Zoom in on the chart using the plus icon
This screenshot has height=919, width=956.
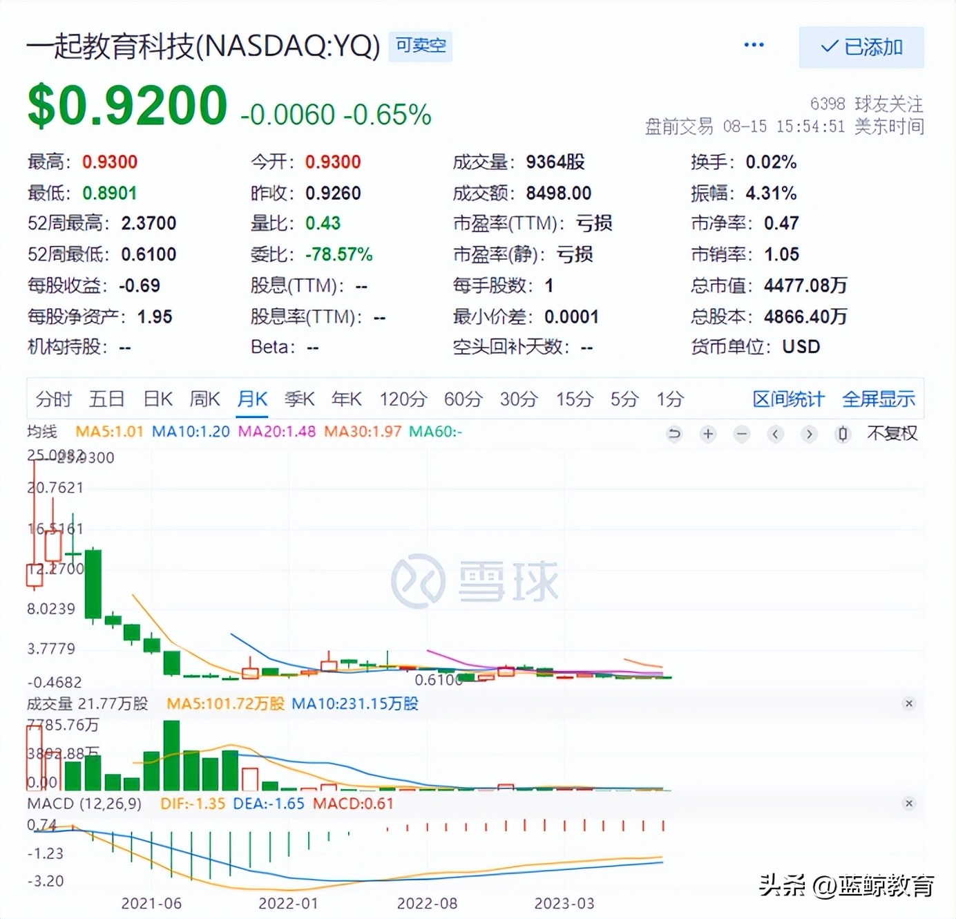tap(707, 434)
